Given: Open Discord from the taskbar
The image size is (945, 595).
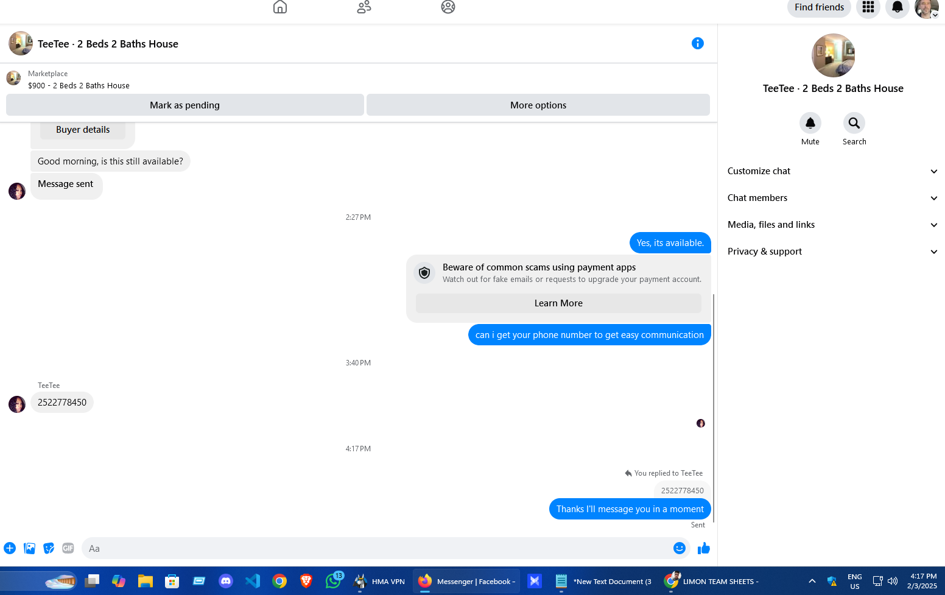Looking at the screenshot, I should [x=226, y=581].
